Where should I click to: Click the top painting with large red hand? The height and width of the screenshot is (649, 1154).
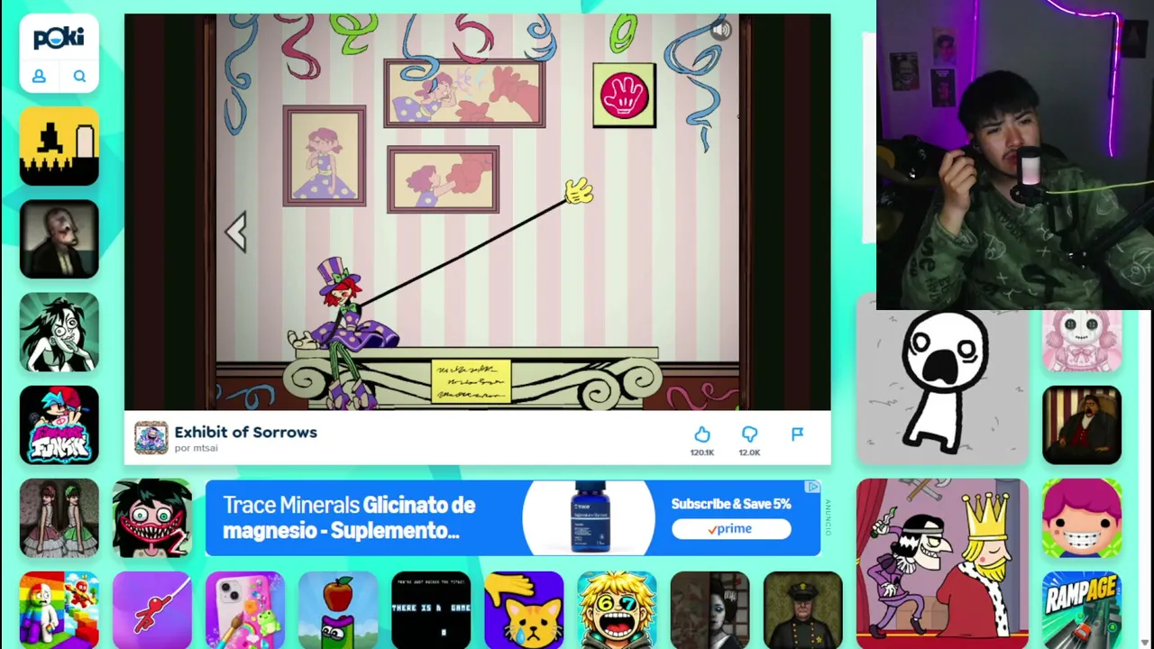coord(464,94)
